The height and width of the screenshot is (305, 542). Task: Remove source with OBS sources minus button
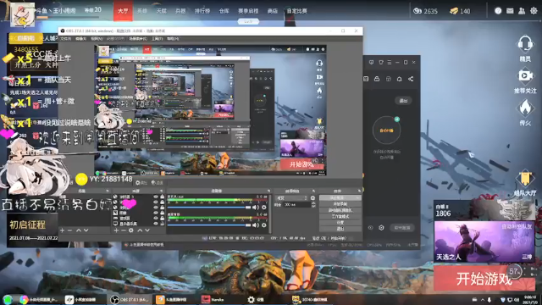point(123,230)
